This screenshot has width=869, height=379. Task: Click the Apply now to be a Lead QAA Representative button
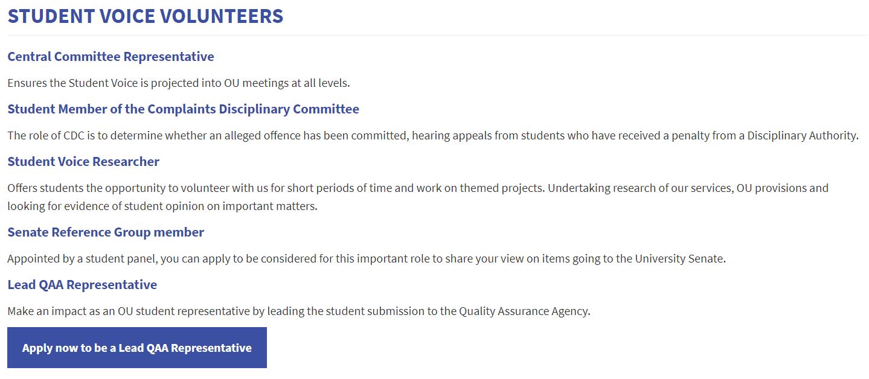137,348
